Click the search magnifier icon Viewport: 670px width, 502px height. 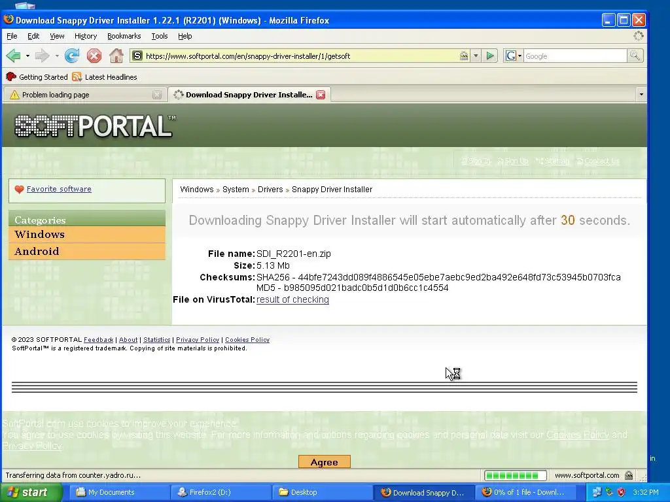pyautogui.click(x=635, y=56)
